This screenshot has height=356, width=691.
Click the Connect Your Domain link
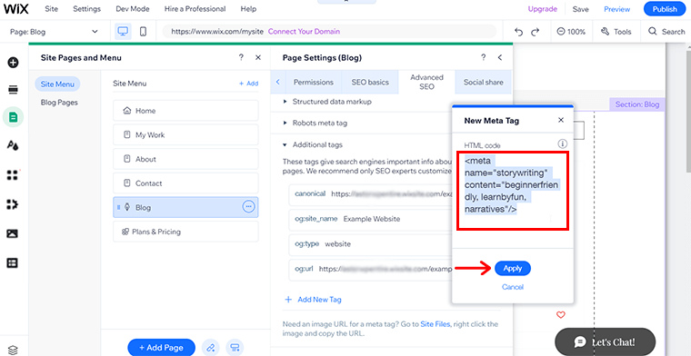point(304,32)
